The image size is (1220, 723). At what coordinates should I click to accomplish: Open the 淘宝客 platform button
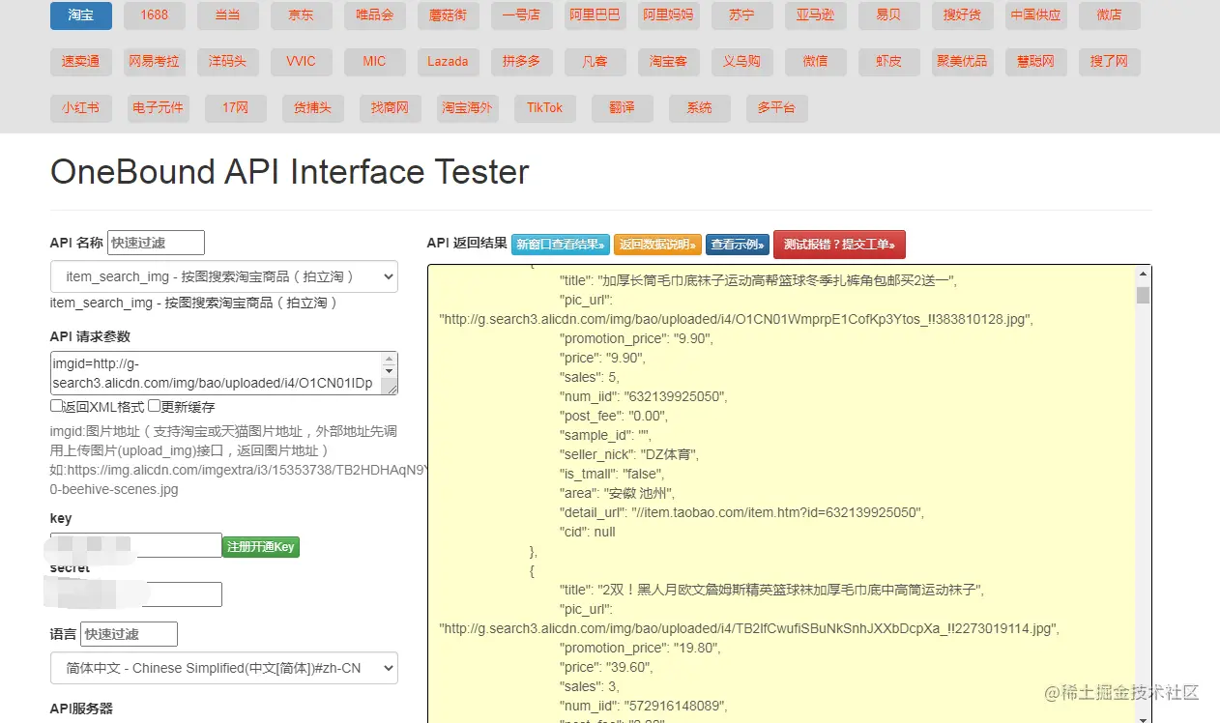pyautogui.click(x=668, y=62)
